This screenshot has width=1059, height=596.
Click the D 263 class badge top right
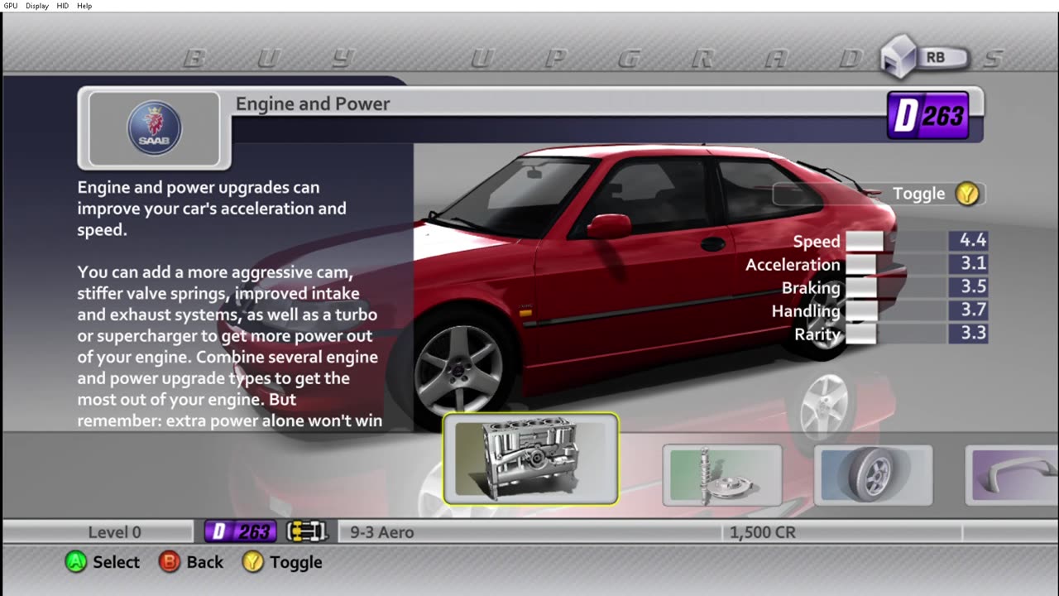coord(927,116)
